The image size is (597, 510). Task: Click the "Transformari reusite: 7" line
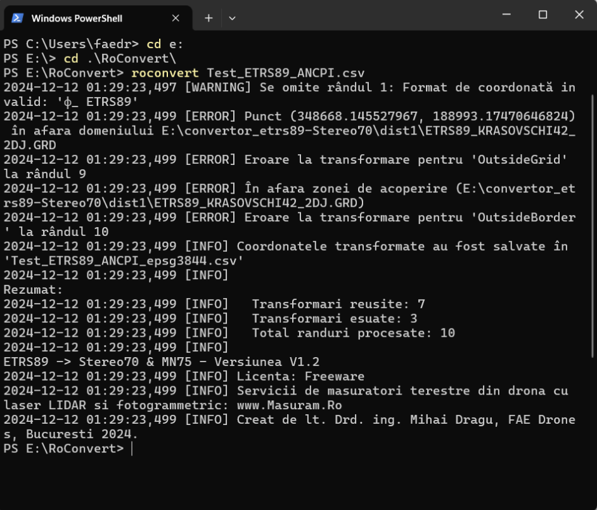tap(338, 304)
